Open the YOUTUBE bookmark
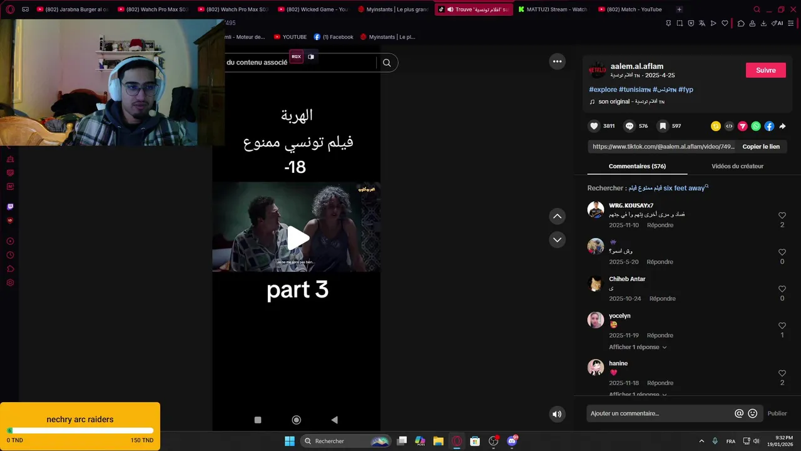Viewport: 801px width, 451px height. click(x=290, y=37)
